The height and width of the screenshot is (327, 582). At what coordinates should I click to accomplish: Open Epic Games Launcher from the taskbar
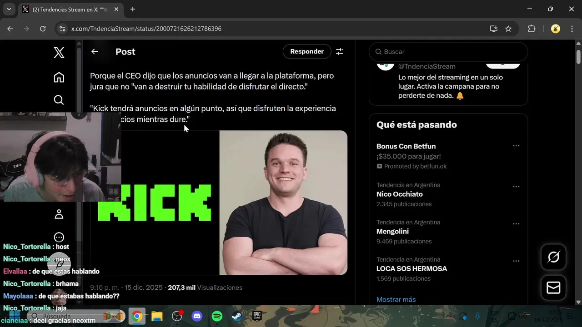257,316
